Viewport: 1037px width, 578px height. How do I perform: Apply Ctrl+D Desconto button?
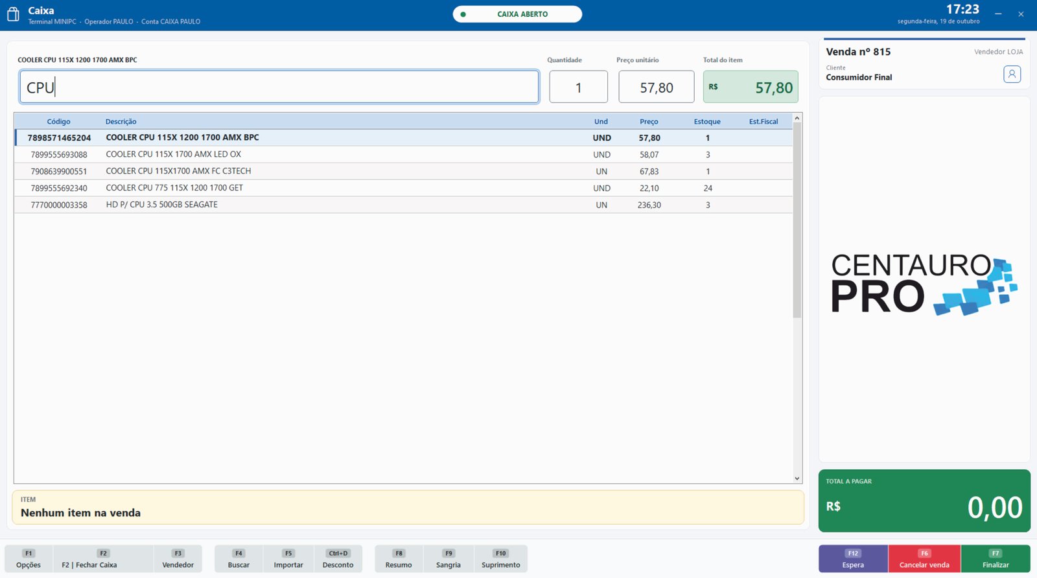coord(338,559)
